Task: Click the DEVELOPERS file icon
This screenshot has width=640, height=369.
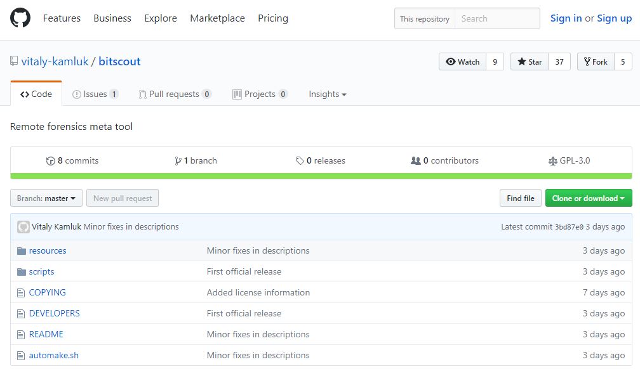Action: pos(21,314)
